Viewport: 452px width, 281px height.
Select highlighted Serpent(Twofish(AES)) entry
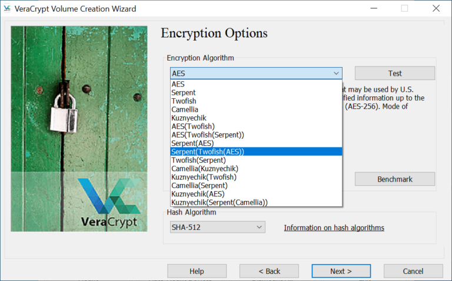pyautogui.click(x=256, y=152)
